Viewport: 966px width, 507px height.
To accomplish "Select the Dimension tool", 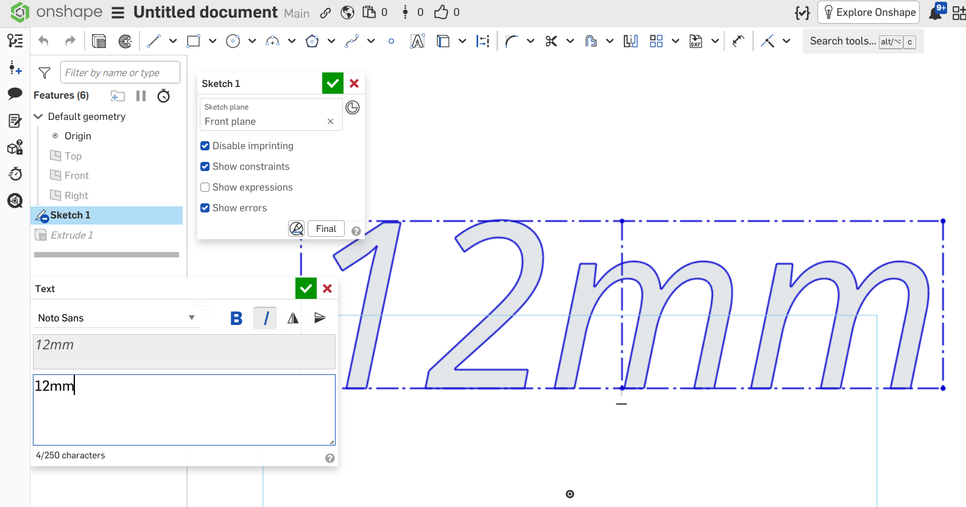I will 738,41.
